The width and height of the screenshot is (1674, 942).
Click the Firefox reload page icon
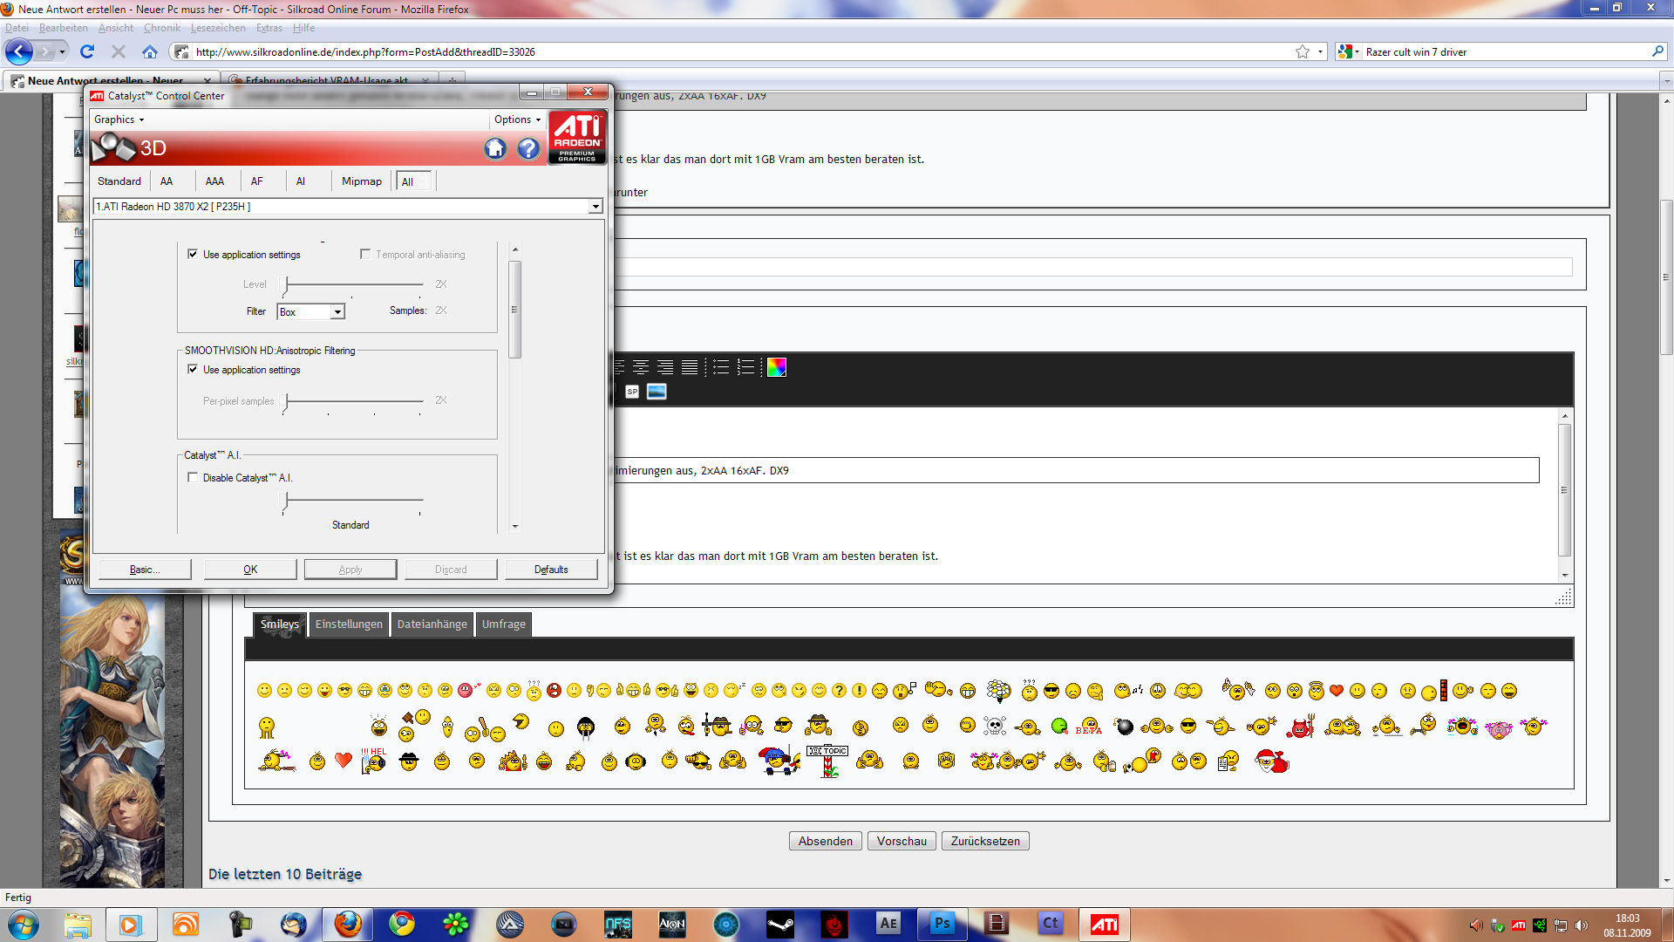(87, 51)
